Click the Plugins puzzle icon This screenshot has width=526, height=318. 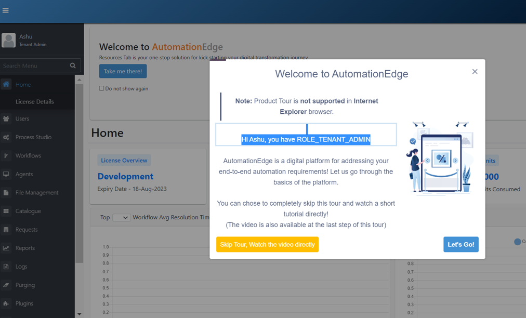click(6, 303)
